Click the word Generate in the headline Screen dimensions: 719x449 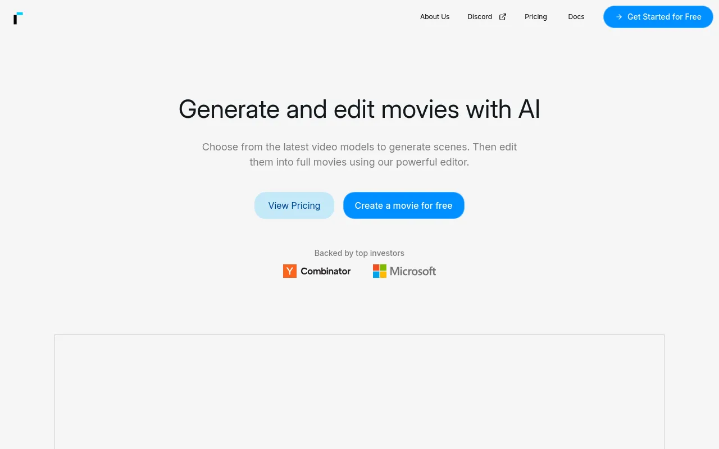[229, 109]
